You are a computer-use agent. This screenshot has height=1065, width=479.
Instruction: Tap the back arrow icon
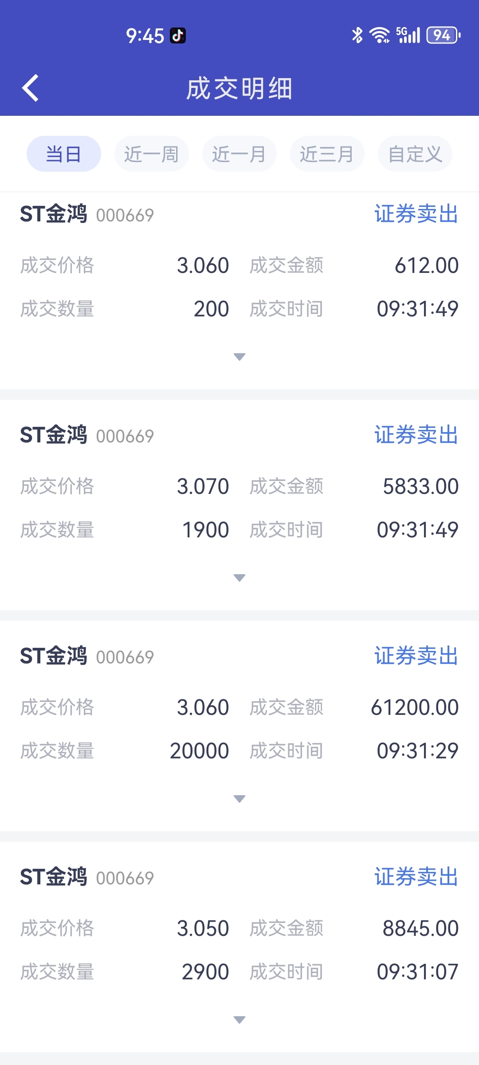pos(31,88)
